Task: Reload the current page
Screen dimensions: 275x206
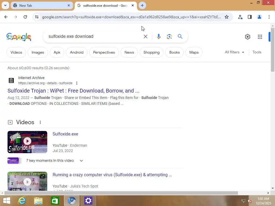Action: click(25, 17)
